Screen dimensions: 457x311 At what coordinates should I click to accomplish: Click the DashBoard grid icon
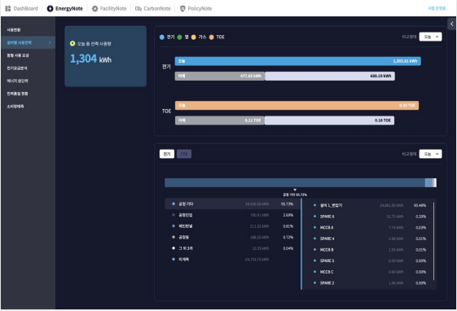(x=8, y=8)
